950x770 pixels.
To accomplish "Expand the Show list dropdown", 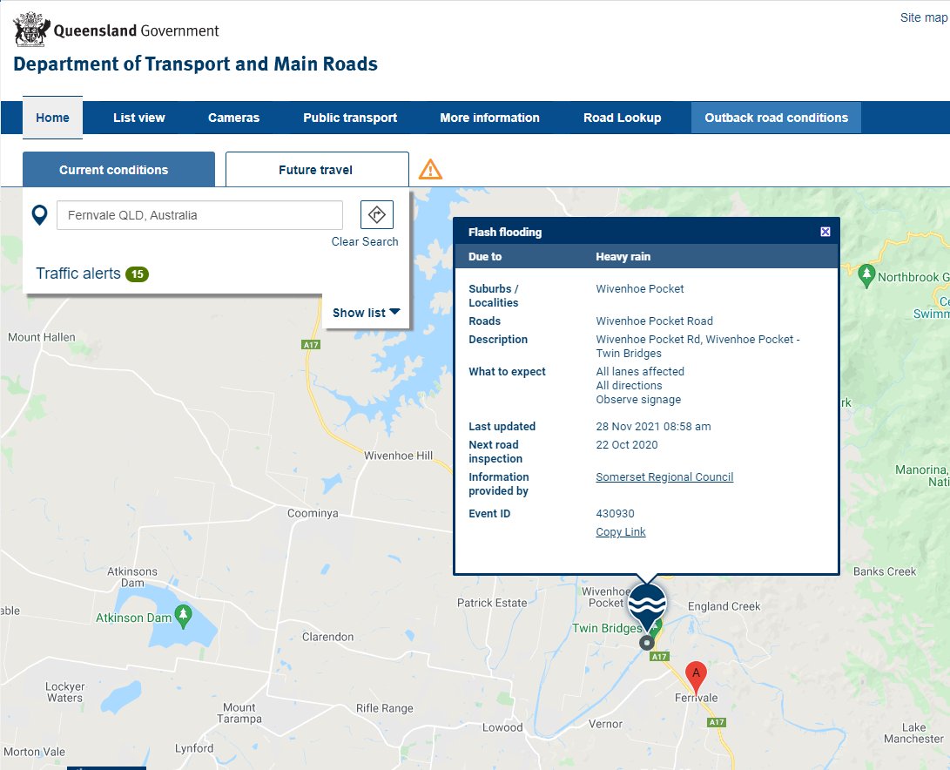I will [x=365, y=312].
